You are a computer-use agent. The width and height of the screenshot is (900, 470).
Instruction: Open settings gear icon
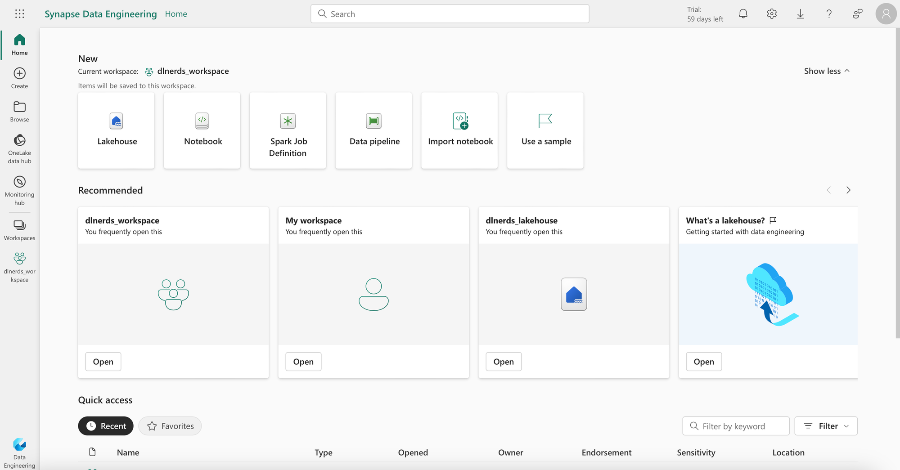(772, 14)
